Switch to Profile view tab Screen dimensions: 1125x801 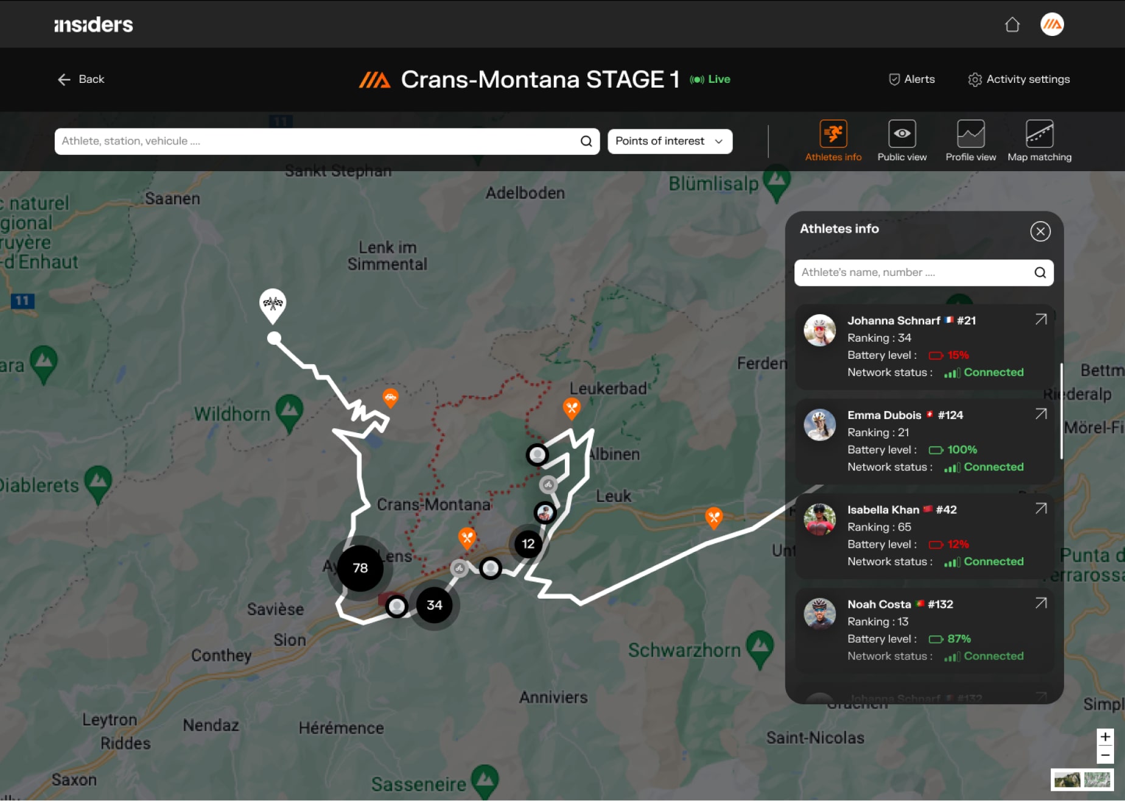click(970, 141)
